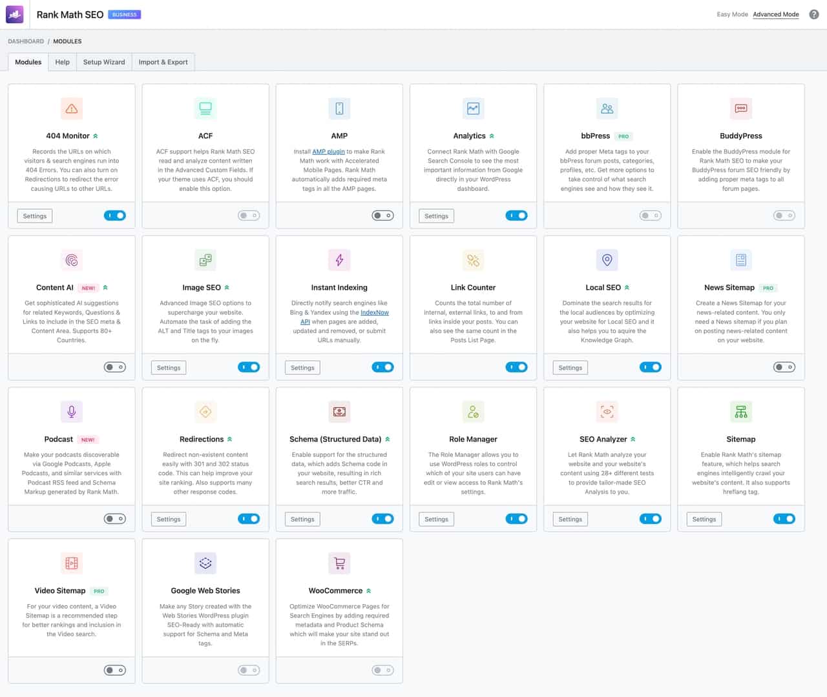827x697 pixels.
Task: Toggle off the Link Counter module
Action: coord(516,367)
